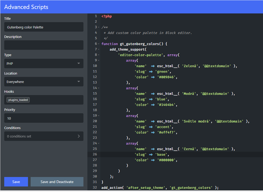Open the Location dropdown showing Everywhere
This screenshot has width=263, height=192.
pyautogui.click(x=44, y=82)
